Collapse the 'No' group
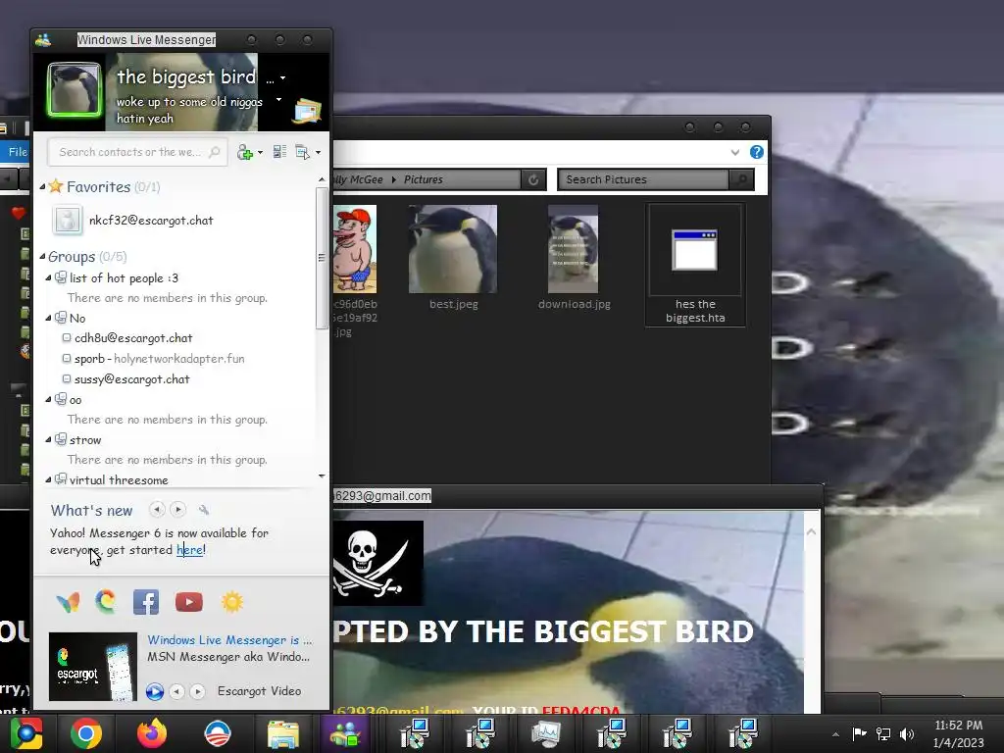The image size is (1004, 753). pos(49,318)
